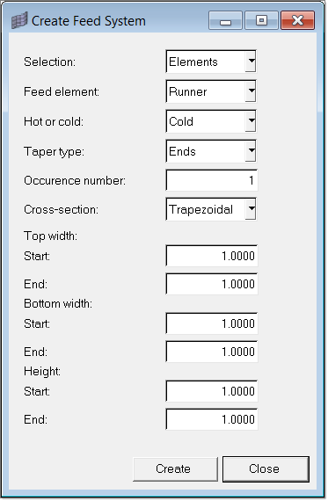Click the Cross-section label text
This screenshot has width=328, height=501.
[x=61, y=209]
